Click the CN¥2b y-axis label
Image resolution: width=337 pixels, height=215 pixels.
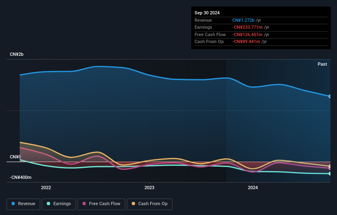coord(16,54)
